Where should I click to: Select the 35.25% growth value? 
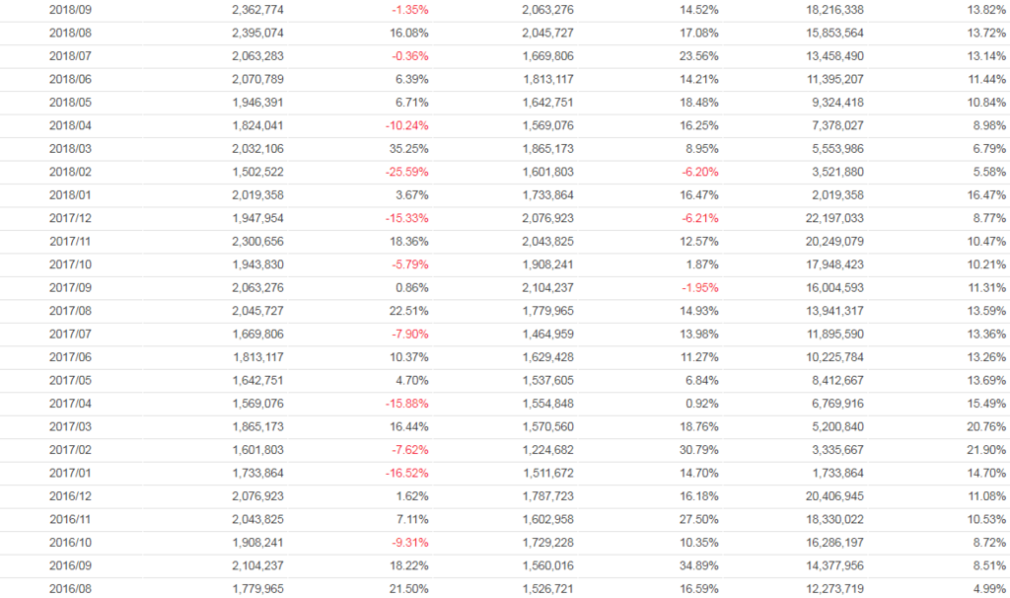pyautogui.click(x=408, y=149)
